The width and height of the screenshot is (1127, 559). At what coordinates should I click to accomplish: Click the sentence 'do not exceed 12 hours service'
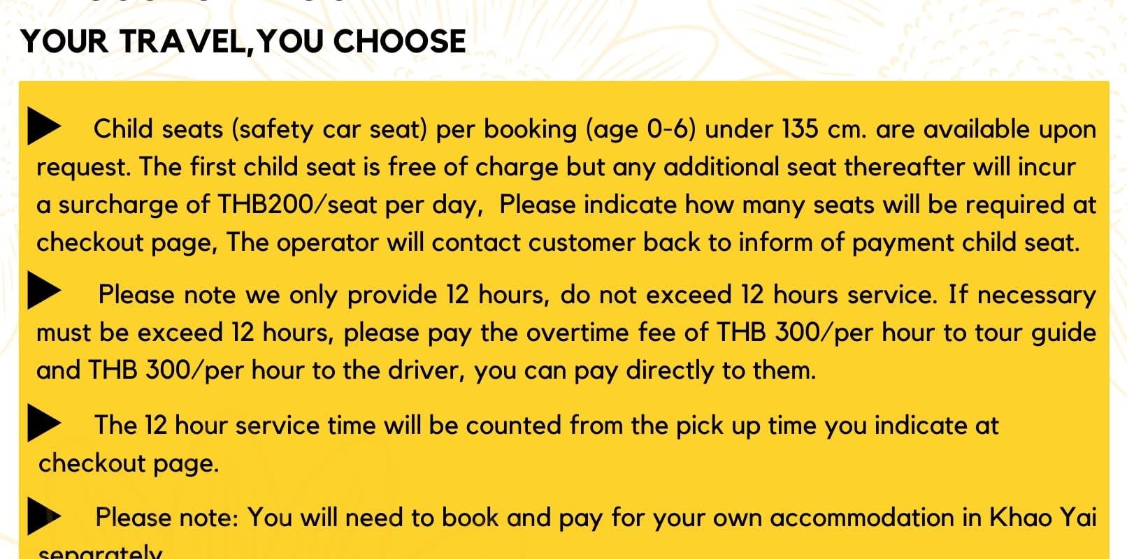point(748,294)
